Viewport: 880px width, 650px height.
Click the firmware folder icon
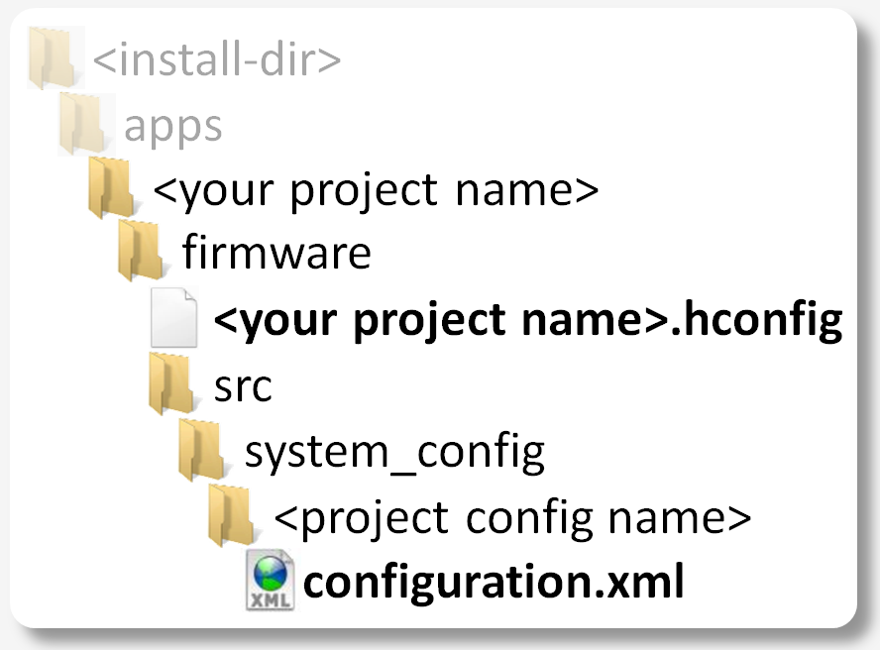[x=141, y=253]
